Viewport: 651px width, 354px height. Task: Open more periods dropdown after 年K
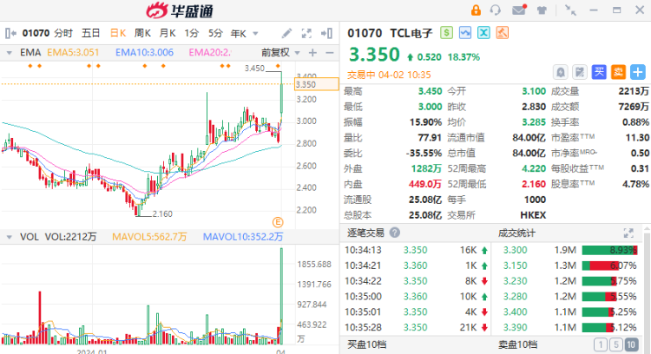tap(255, 33)
